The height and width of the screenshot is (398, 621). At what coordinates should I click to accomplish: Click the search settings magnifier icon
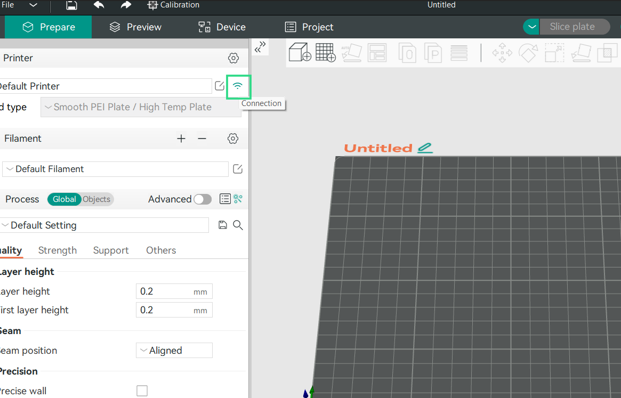[238, 225]
